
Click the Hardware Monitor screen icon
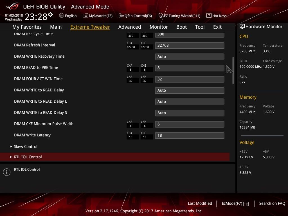[x=242, y=26]
